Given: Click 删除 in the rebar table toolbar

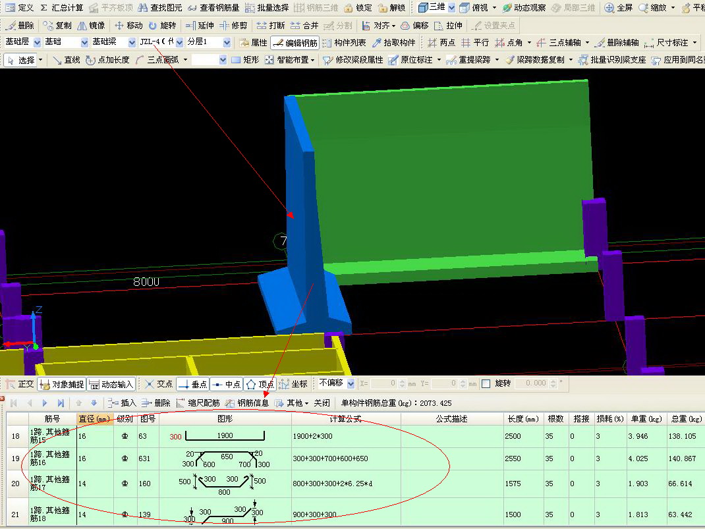Looking at the screenshot, I should pyautogui.click(x=156, y=403).
